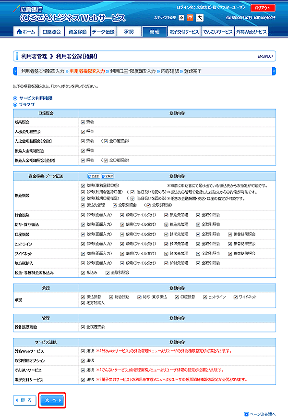Toggle 承認 振込振替 checkbox
Viewport: 288px width, 420px height.
pos(83,297)
